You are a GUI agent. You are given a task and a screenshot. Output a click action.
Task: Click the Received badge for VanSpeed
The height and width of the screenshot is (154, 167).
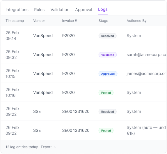pyautogui.click(x=107, y=36)
